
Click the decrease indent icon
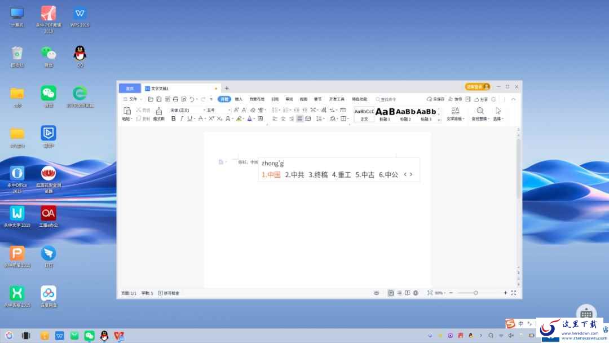[x=297, y=111]
